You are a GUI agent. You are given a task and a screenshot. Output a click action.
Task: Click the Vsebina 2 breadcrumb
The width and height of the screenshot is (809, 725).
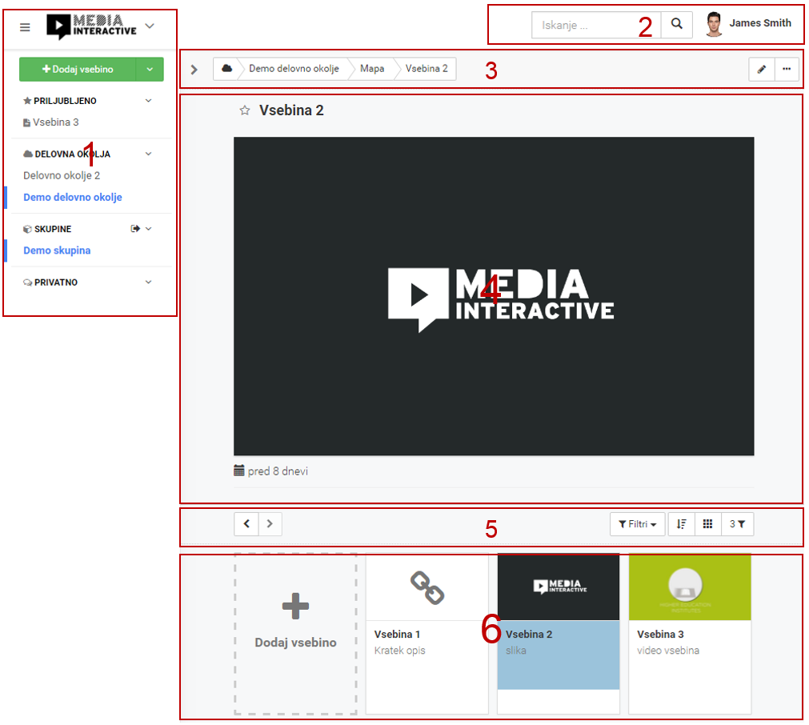tap(427, 69)
